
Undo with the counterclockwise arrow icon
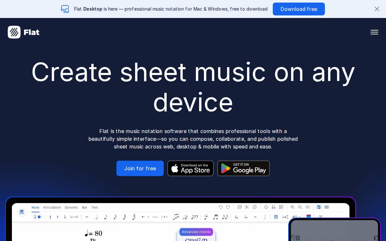[221, 207]
